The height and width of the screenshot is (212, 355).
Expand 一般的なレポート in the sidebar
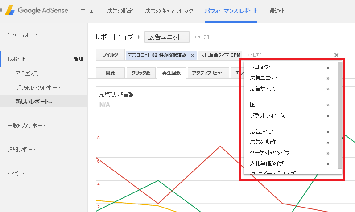pyautogui.click(x=26, y=126)
